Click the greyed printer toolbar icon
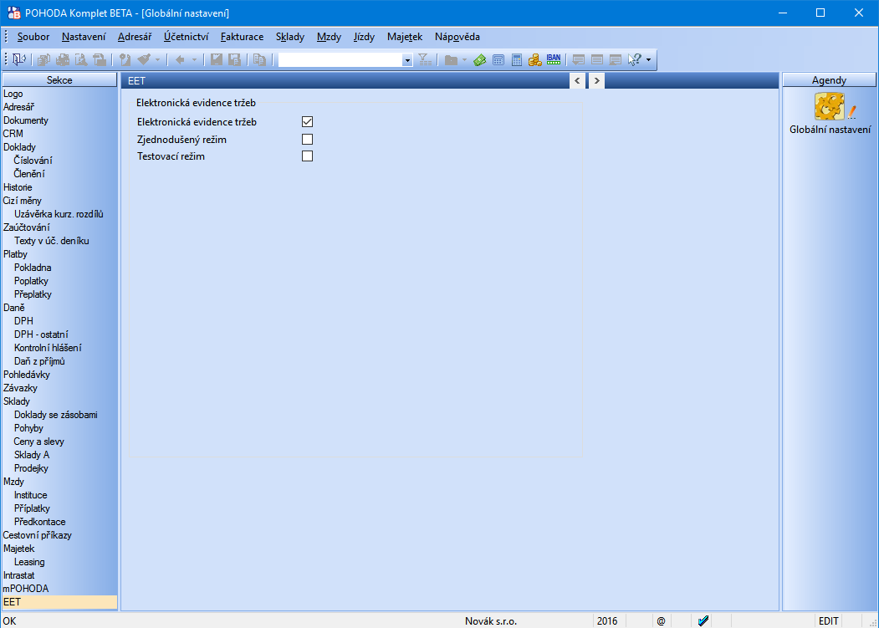 tap(63, 59)
